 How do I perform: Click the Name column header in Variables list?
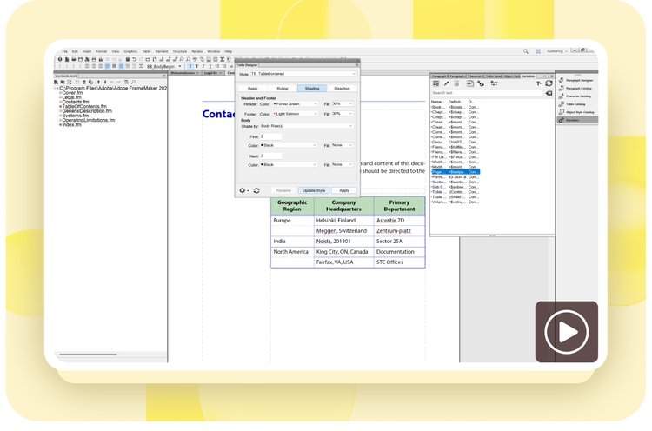coord(436,102)
